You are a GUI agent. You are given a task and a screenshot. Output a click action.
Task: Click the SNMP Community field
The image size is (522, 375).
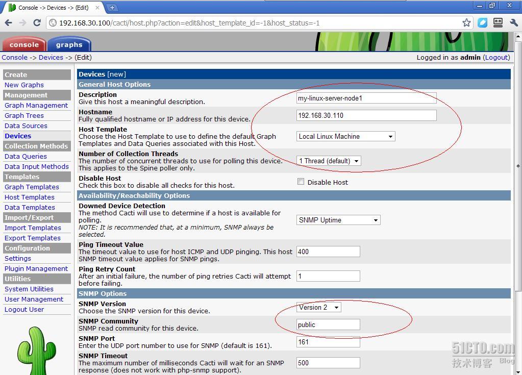[x=328, y=325]
